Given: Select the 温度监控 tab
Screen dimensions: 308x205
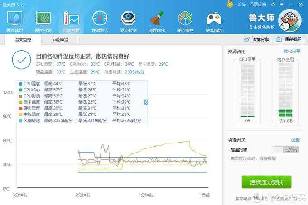Looking at the screenshot, I should 23,40.
